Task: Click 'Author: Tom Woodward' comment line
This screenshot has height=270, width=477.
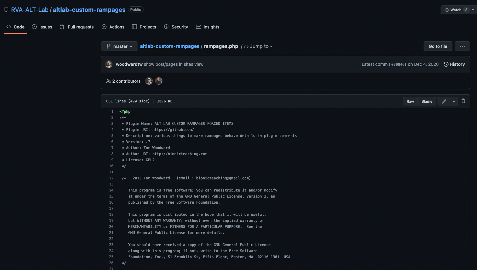Action: point(146,148)
